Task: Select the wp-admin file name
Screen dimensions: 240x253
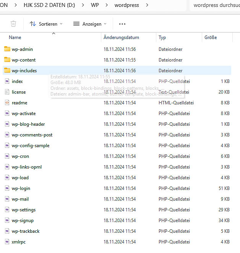Action: coord(22,49)
